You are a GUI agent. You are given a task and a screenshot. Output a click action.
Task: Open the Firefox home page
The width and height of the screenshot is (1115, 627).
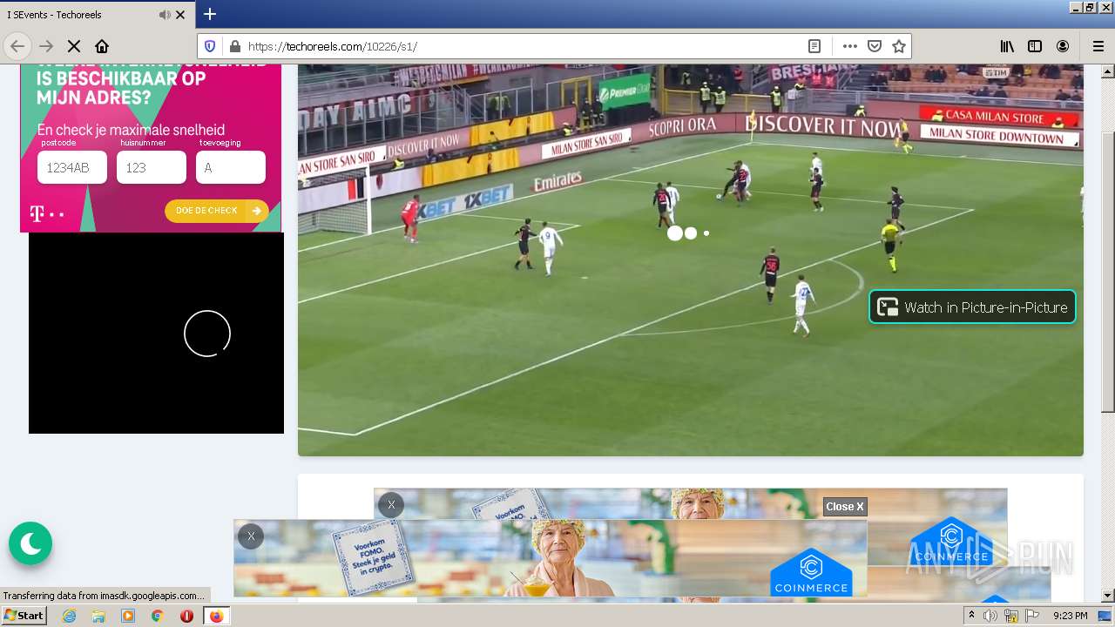pos(102,46)
